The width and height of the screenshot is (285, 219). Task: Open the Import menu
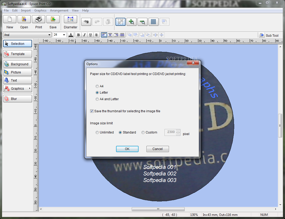click(26, 10)
